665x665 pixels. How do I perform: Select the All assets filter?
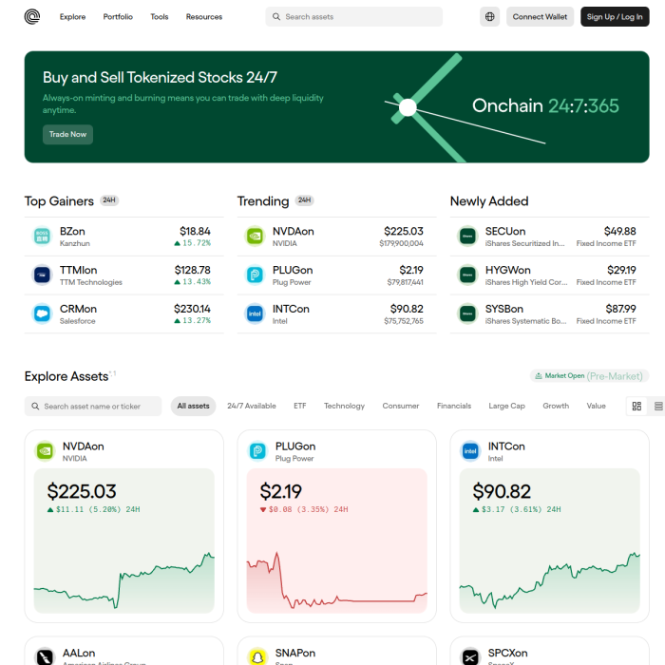click(x=194, y=407)
